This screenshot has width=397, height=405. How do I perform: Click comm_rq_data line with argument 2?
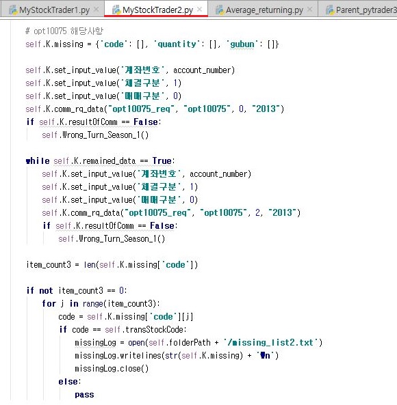(171, 212)
